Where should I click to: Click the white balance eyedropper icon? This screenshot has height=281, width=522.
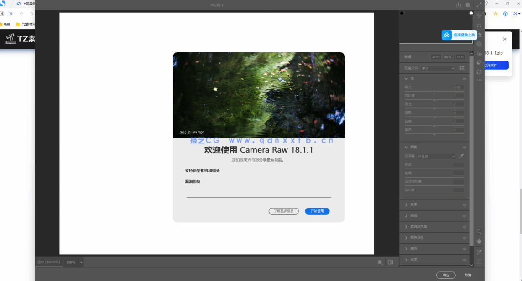tap(460, 156)
